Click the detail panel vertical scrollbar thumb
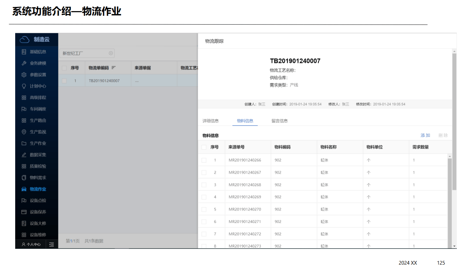472x267 pixels. (x=454, y=121)
